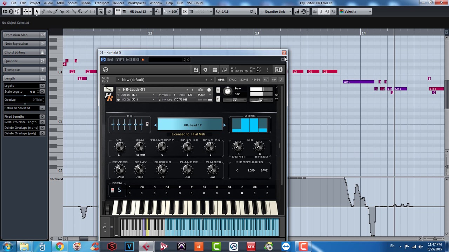Open Kontakt options gear icon
449x252 pixels.
point(205,70)
